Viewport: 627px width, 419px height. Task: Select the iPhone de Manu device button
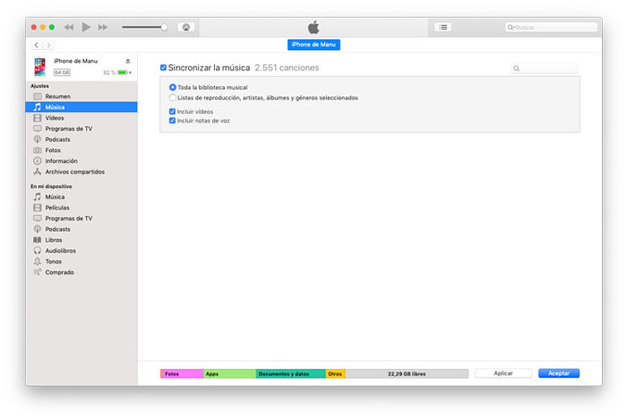313,45
